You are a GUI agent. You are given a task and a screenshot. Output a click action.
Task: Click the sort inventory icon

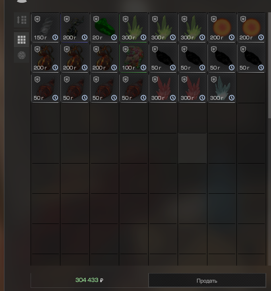[21, 20]
